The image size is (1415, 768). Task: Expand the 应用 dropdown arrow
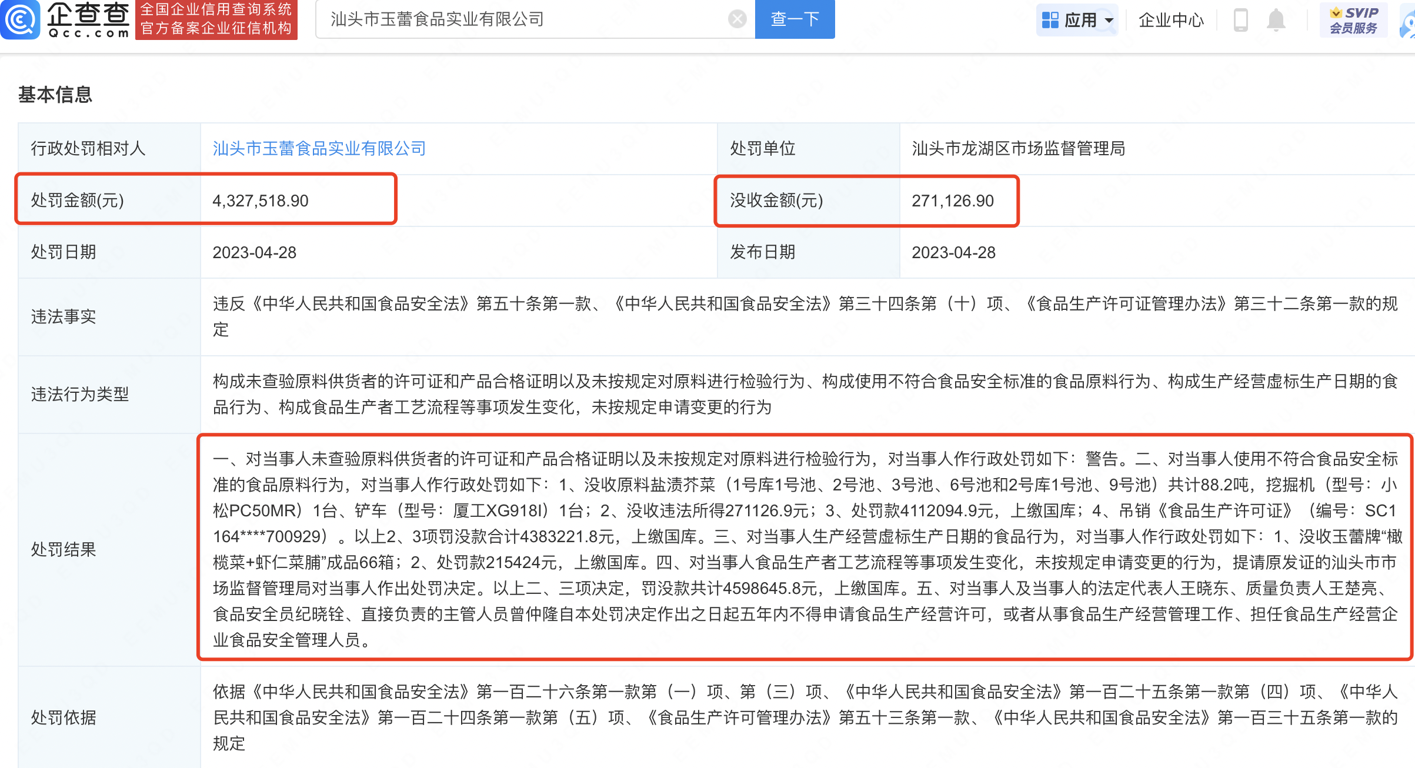coord(1109,20)
